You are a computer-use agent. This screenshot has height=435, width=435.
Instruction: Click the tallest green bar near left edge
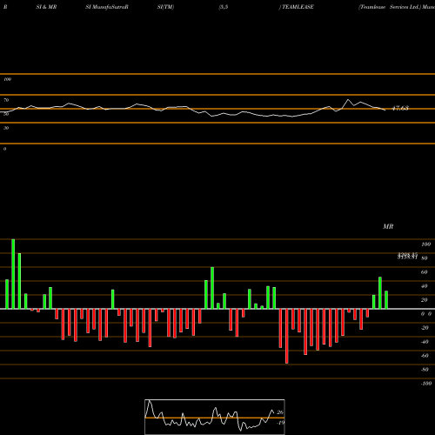click(13, 274)
